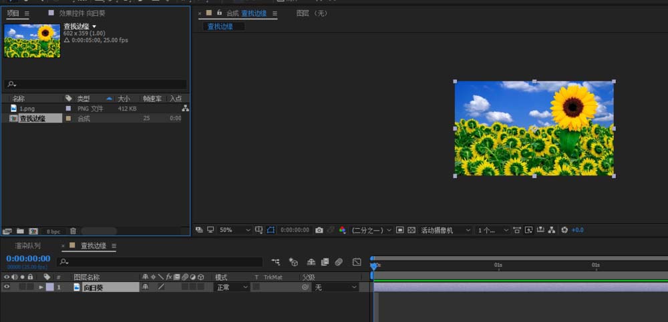Screen dimensions: 668x322
Task: Hide the 向日葵 layer with eye icon
Action: coord(7,287)
